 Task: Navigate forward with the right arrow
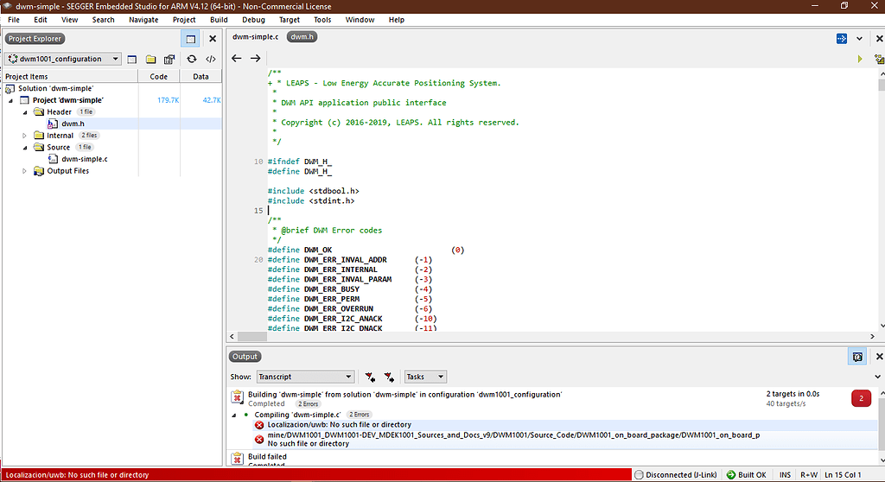point(255,58)
